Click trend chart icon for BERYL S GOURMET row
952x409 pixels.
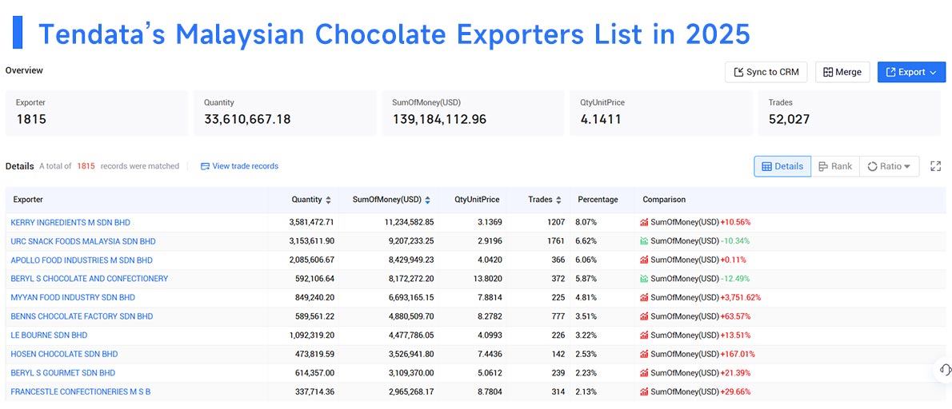[644, 372]
